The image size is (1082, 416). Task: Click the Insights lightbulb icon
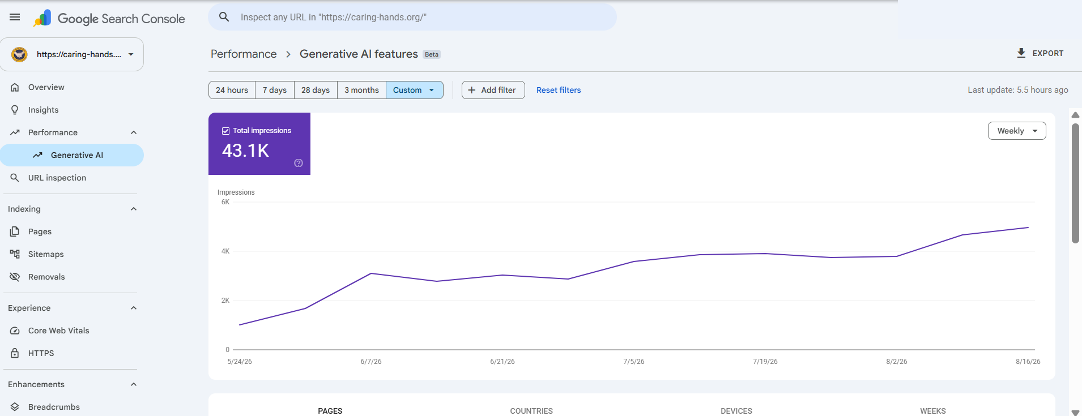[15, 110]
